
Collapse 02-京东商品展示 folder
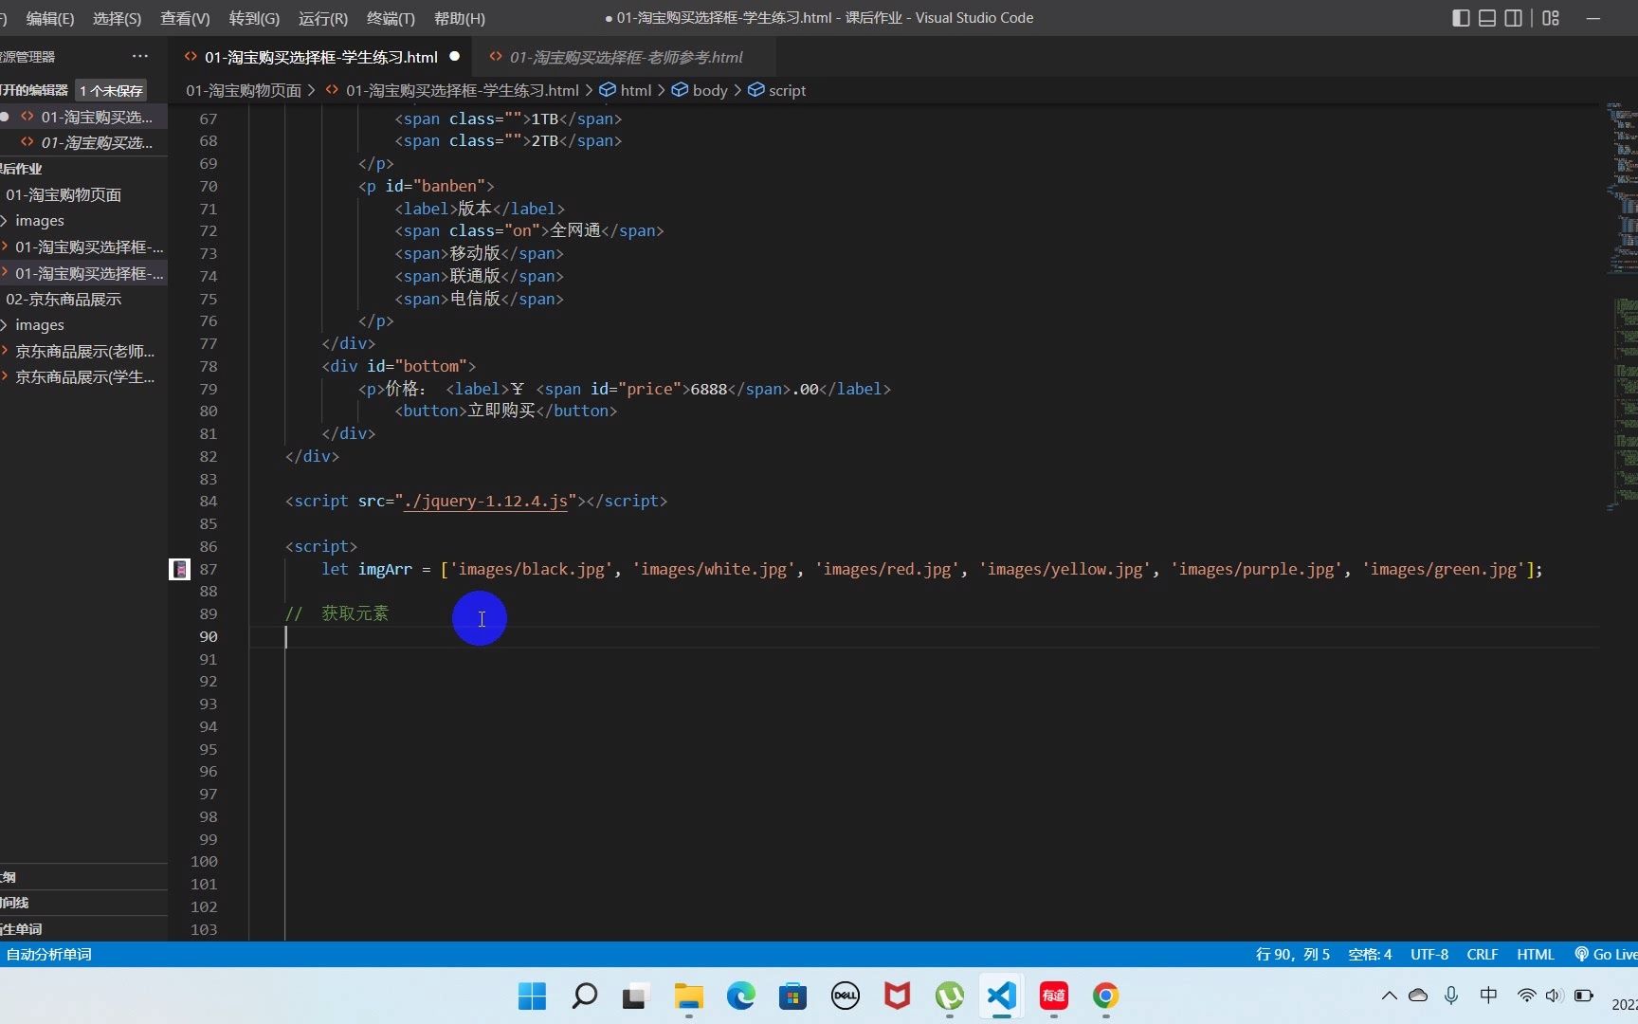pyautogui.click(x=83, y=299)
